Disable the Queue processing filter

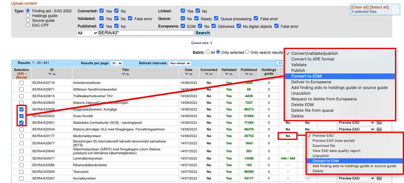click(x=216, y=19)
